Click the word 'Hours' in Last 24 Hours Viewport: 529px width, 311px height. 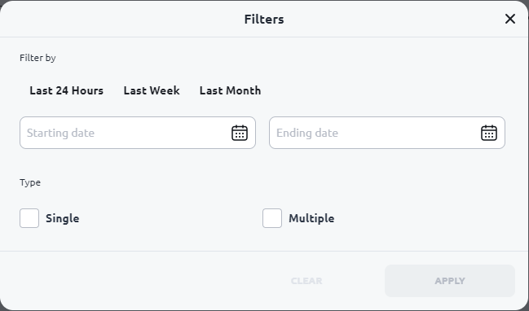coord(87,90)
